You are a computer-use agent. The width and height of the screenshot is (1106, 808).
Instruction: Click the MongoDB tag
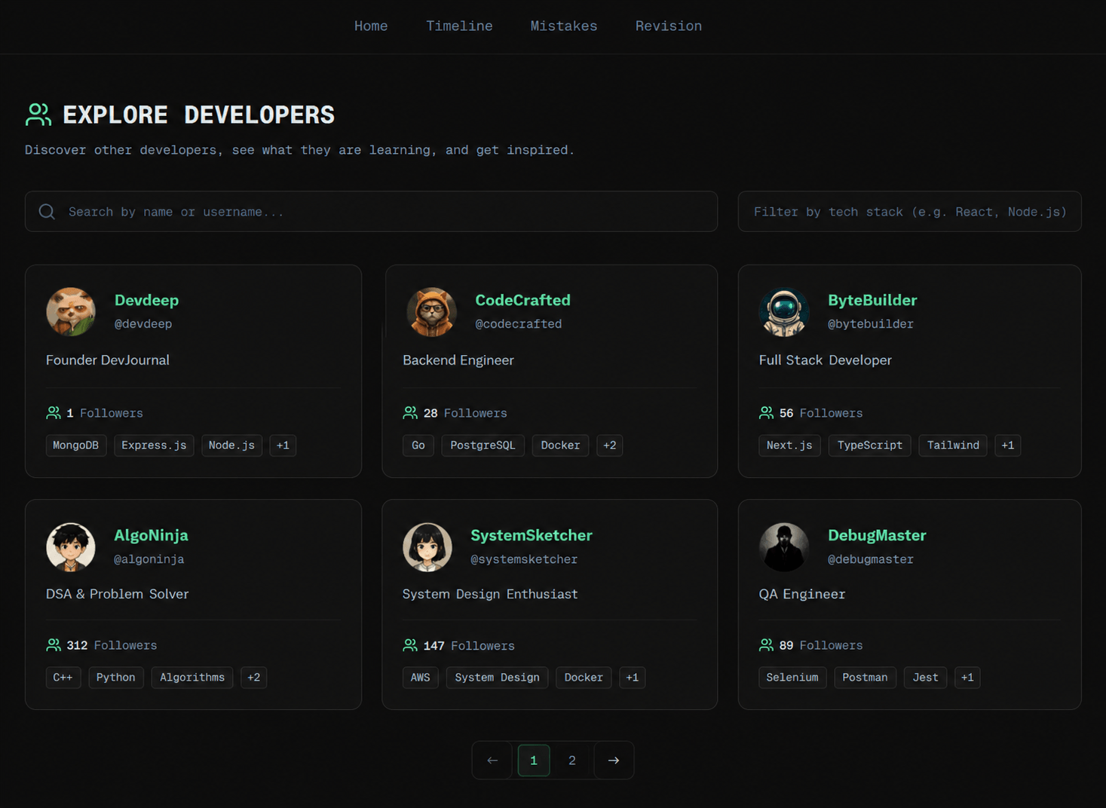(x=76, y=445)
